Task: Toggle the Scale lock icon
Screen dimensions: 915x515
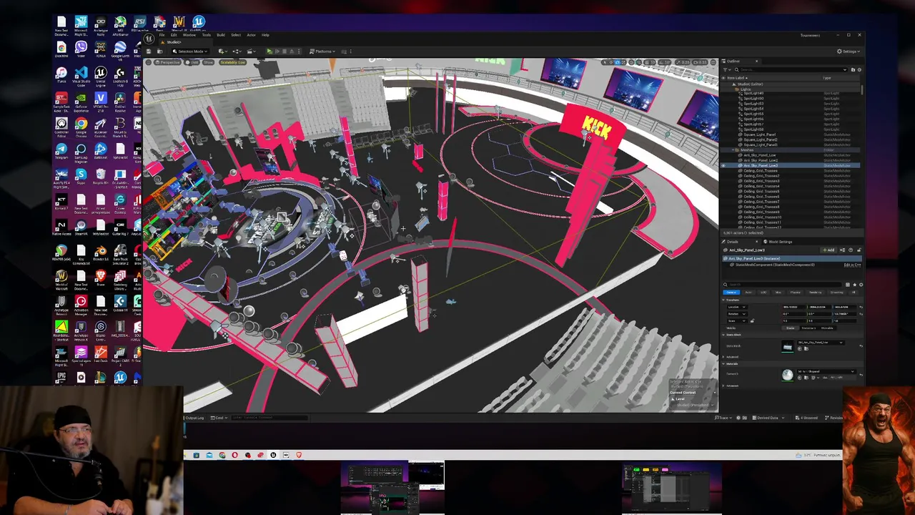Action: point(752,320)
